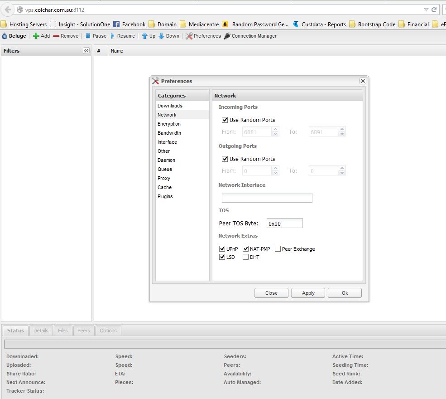Click the Add torrent plus icon
This screenshot has width=446, height=399.
(x=36, y=36)
